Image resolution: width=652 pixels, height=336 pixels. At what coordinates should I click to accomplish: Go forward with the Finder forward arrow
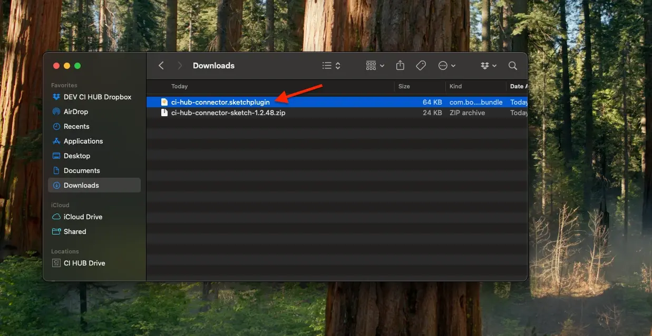(180, 66)
